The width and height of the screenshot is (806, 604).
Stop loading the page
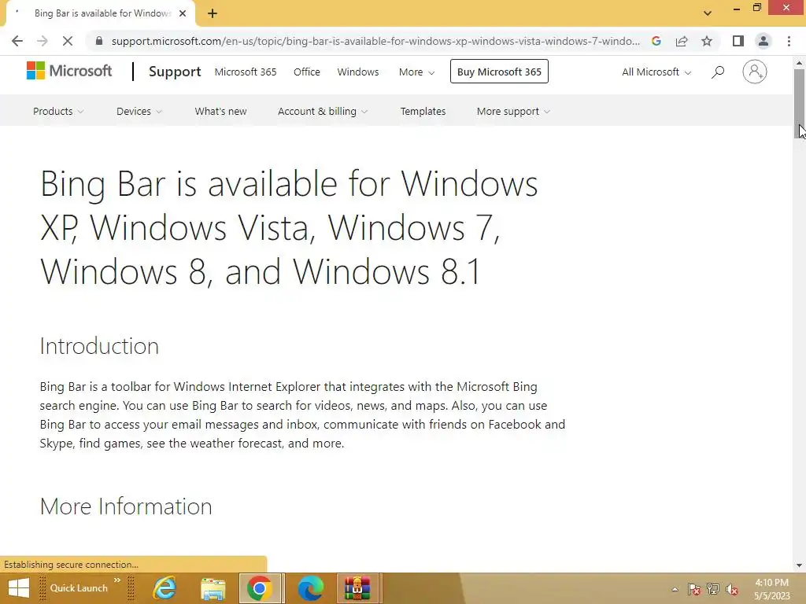click(68, 41)
